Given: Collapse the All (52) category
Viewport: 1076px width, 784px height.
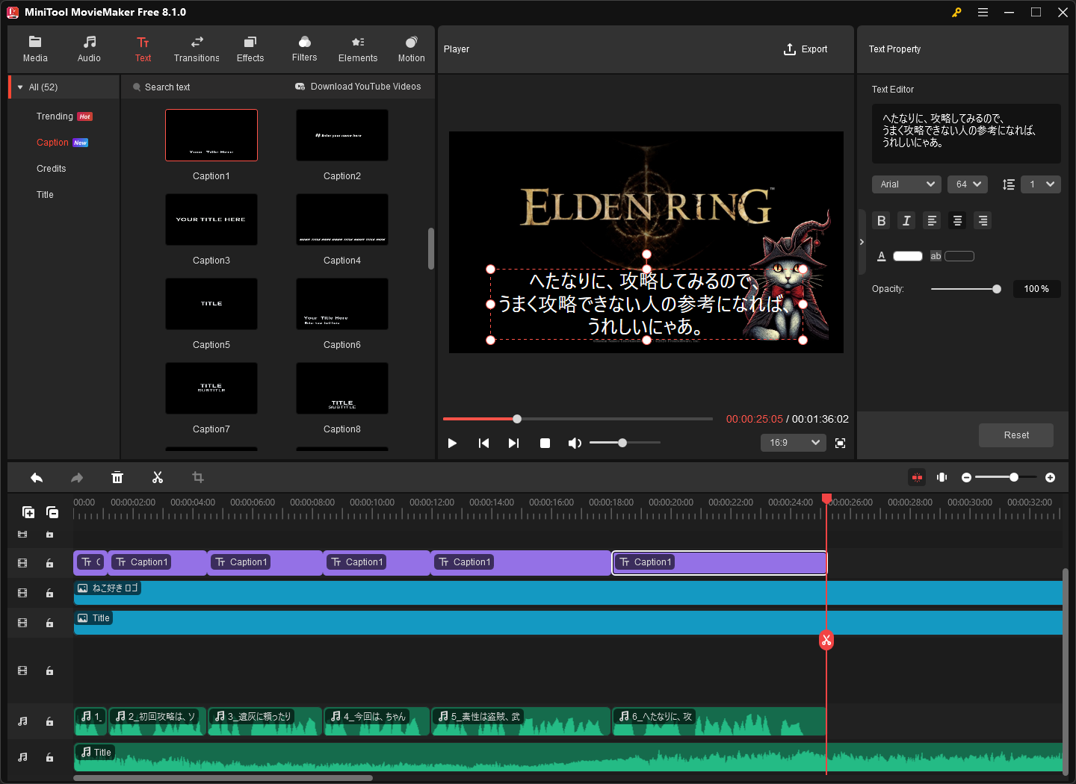Looking at the screenshot, I should (20, 87).
